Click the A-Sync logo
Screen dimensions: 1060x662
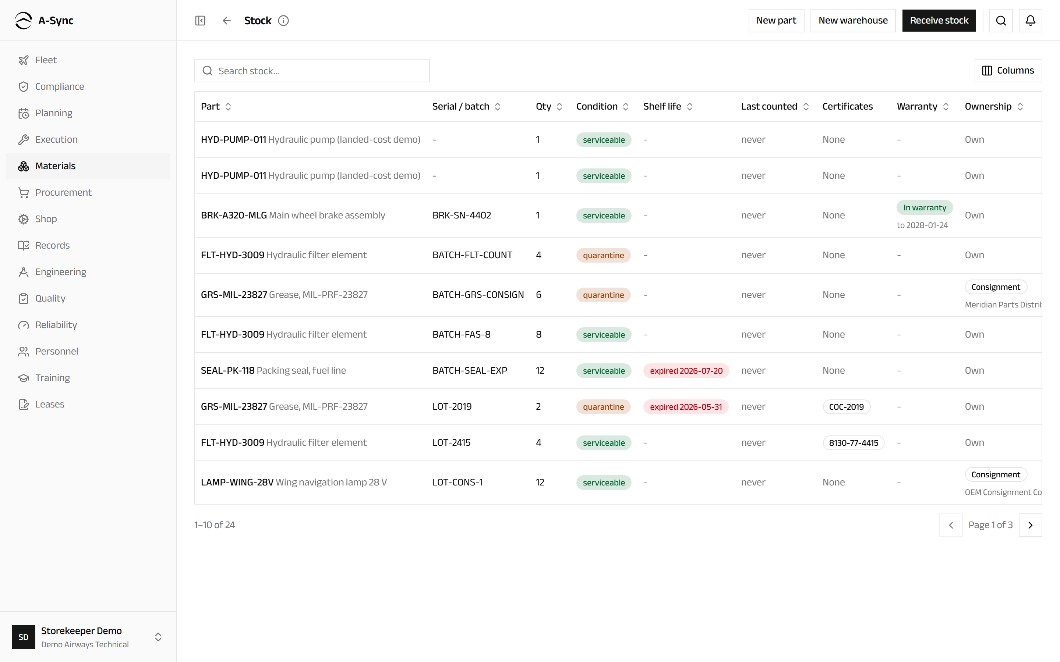44,21
